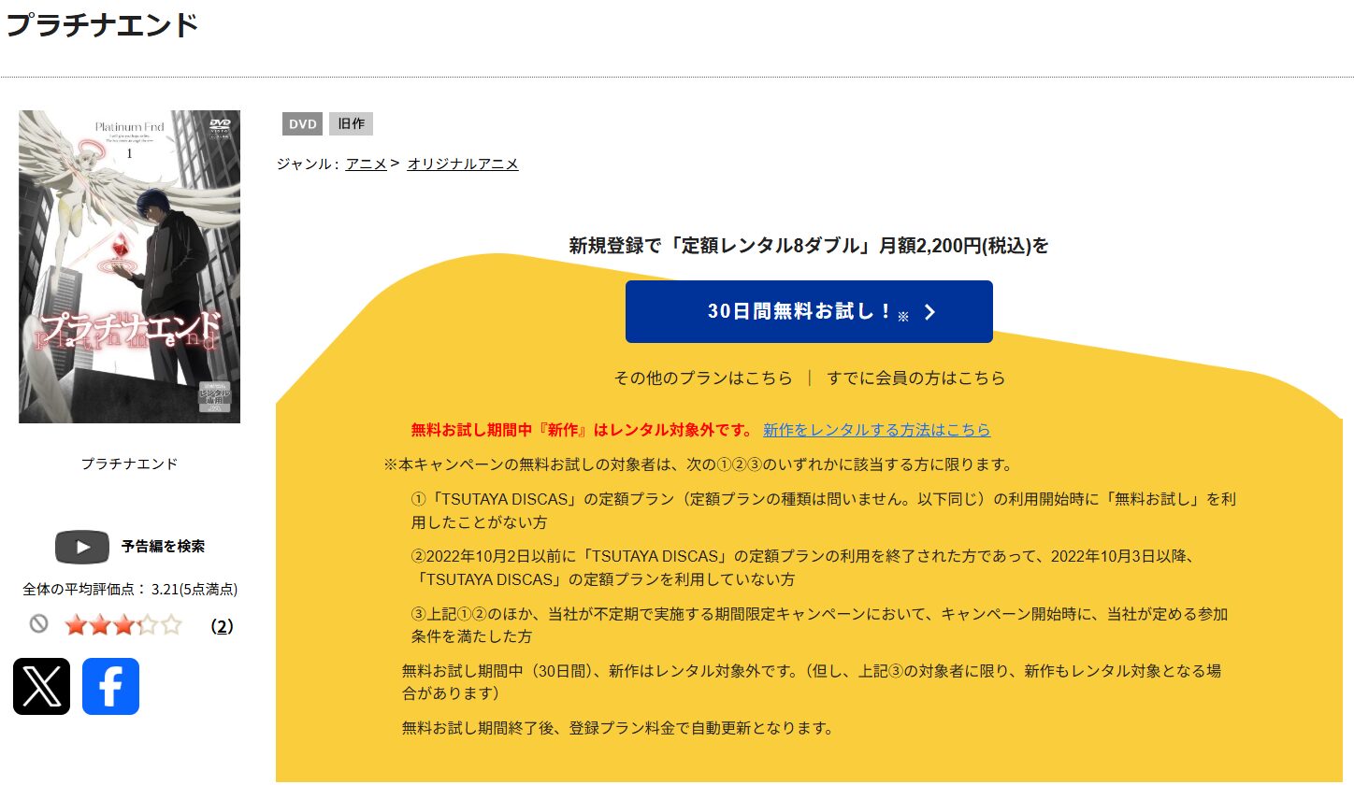Click the red 無料お試し期間中『新作』 warning text

pyautogui.click(x=582, y=430)
